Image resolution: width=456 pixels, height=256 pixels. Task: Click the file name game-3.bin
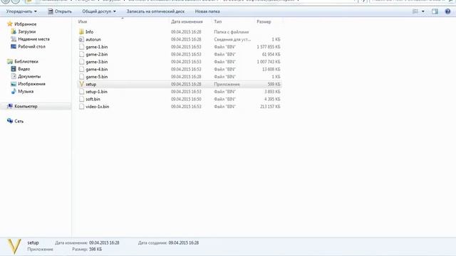point(97,62)
